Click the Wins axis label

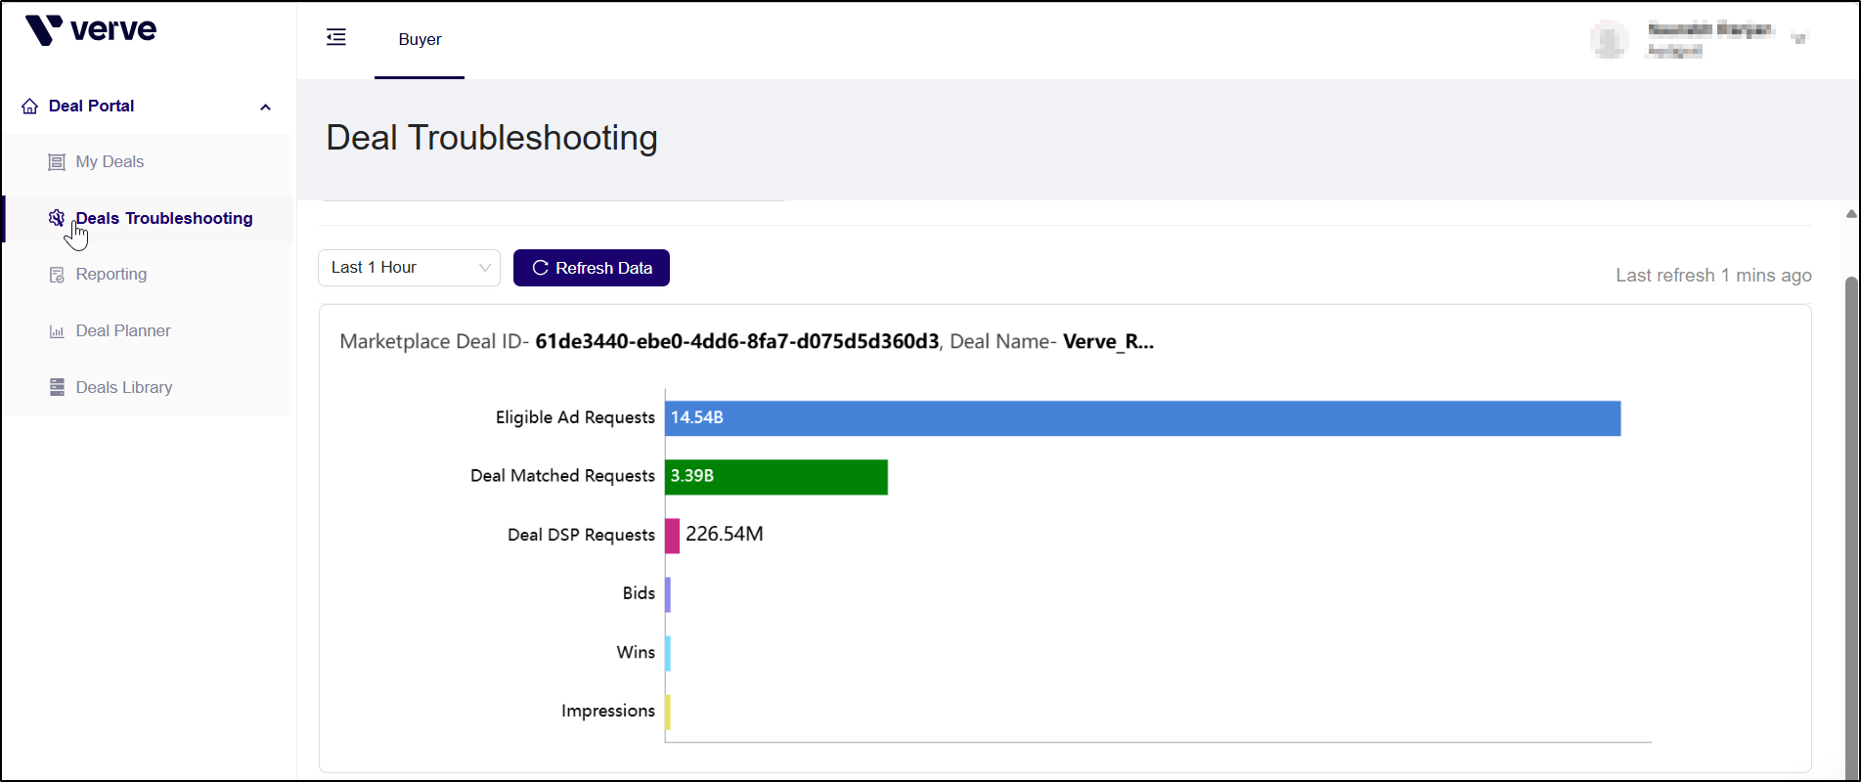pyautogui.click(x=636, y=652)
